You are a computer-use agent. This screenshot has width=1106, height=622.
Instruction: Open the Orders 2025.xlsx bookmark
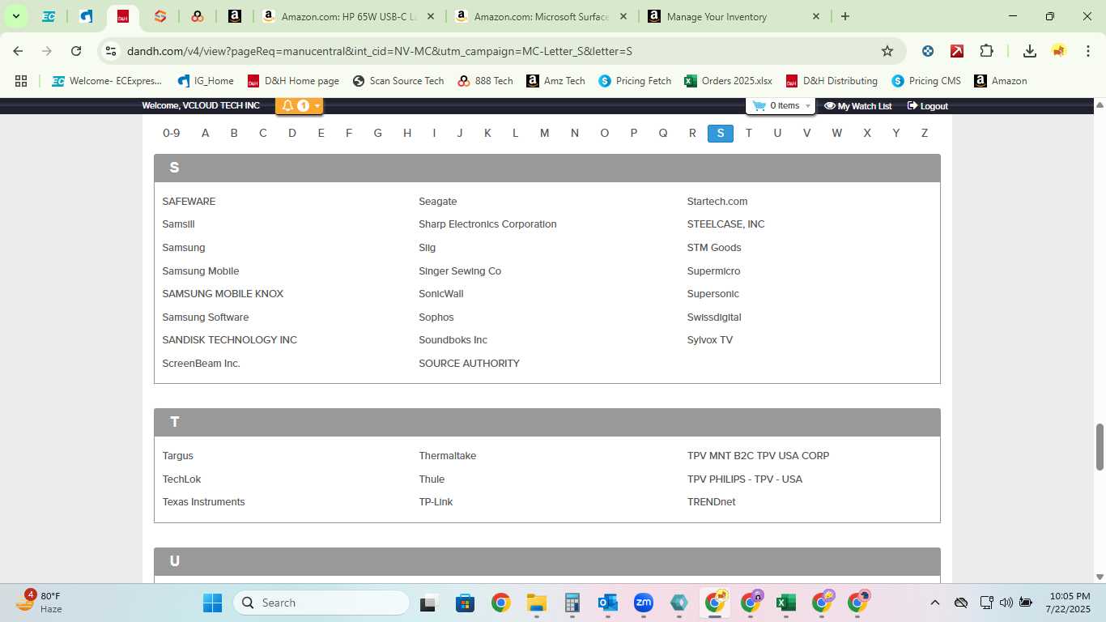(x=728, y=81)
